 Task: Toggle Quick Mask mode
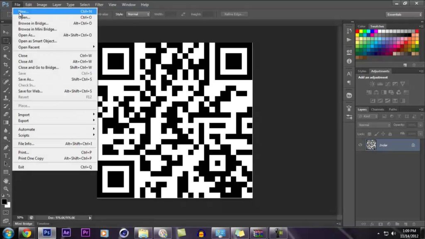(6, 212)
